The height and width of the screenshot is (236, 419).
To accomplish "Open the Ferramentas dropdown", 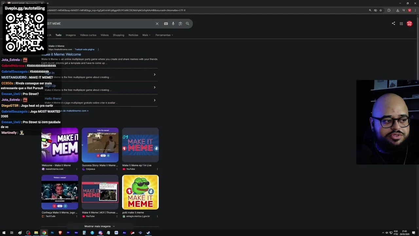I will tap(164, 35).
